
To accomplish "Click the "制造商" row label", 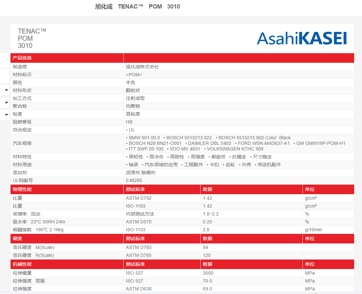I will coord(20,67).
